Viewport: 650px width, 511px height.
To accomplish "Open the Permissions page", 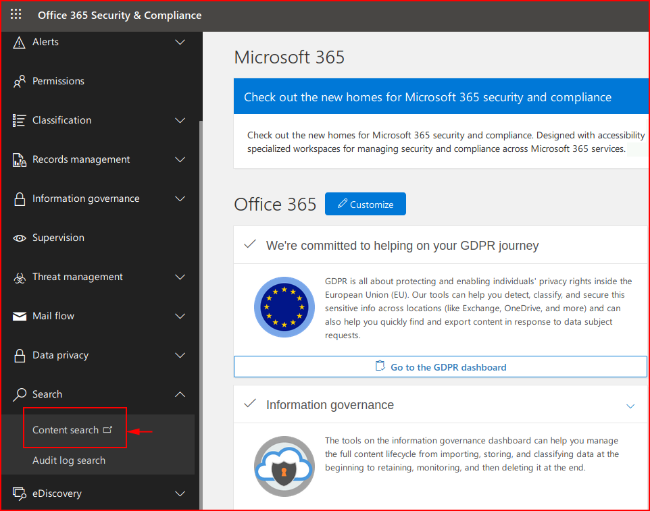I will click(x=59, y=81).
